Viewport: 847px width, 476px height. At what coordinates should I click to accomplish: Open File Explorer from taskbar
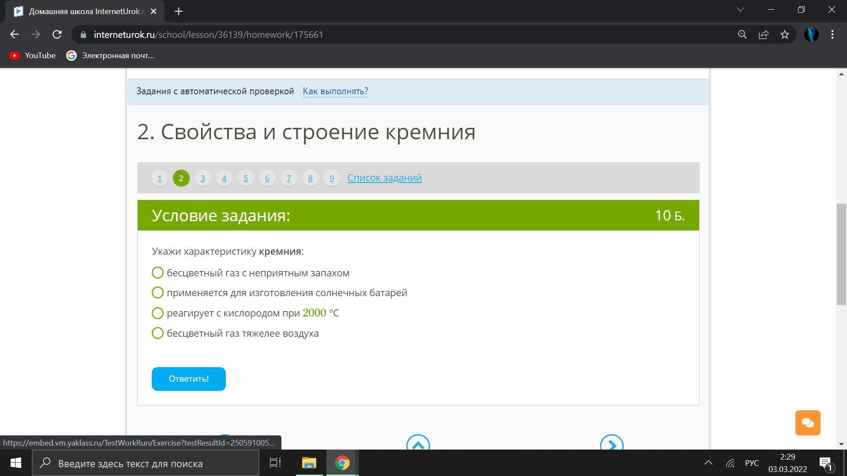pos(309,463)
